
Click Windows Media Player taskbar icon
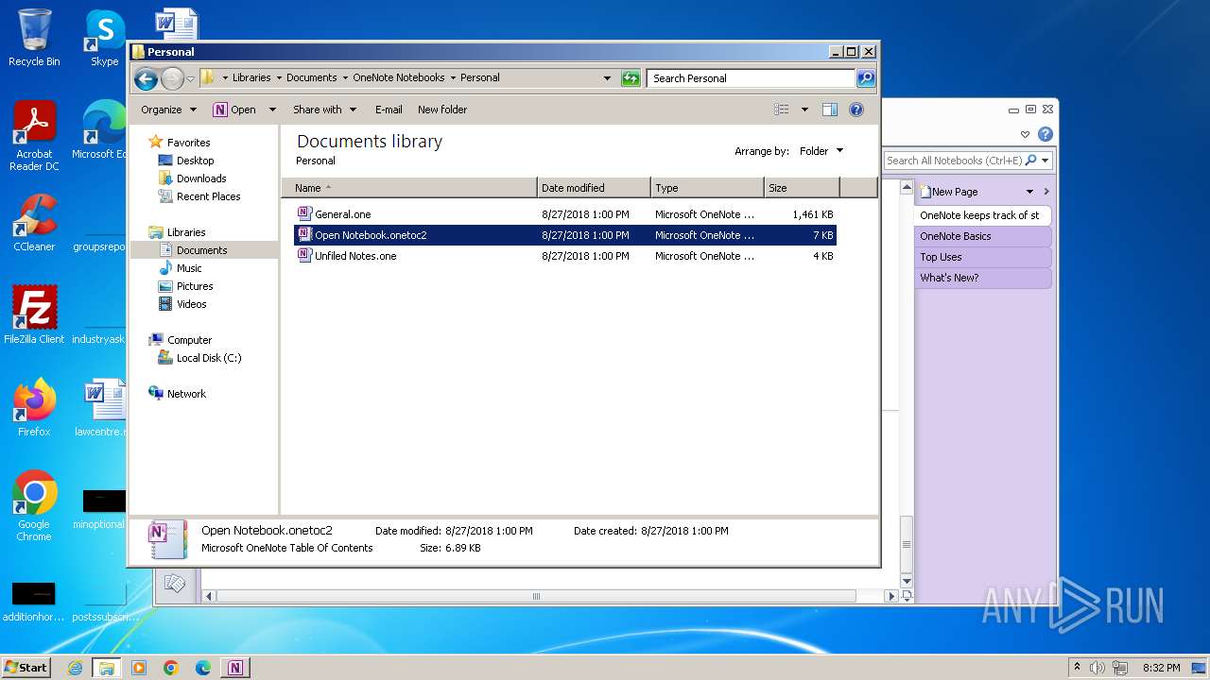click(139, 668)
